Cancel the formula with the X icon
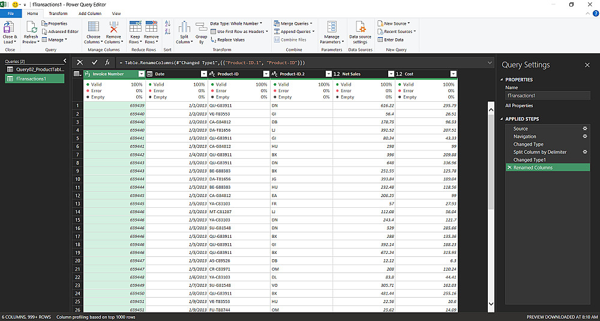Viewport: 600px width, 321px height. click(x=80, y=62)
